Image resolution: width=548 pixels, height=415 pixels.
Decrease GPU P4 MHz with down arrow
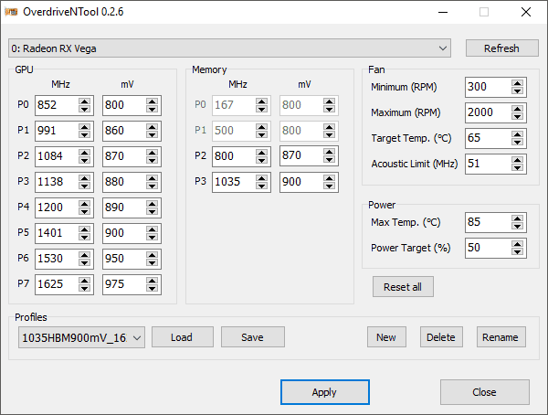(84, 211)
